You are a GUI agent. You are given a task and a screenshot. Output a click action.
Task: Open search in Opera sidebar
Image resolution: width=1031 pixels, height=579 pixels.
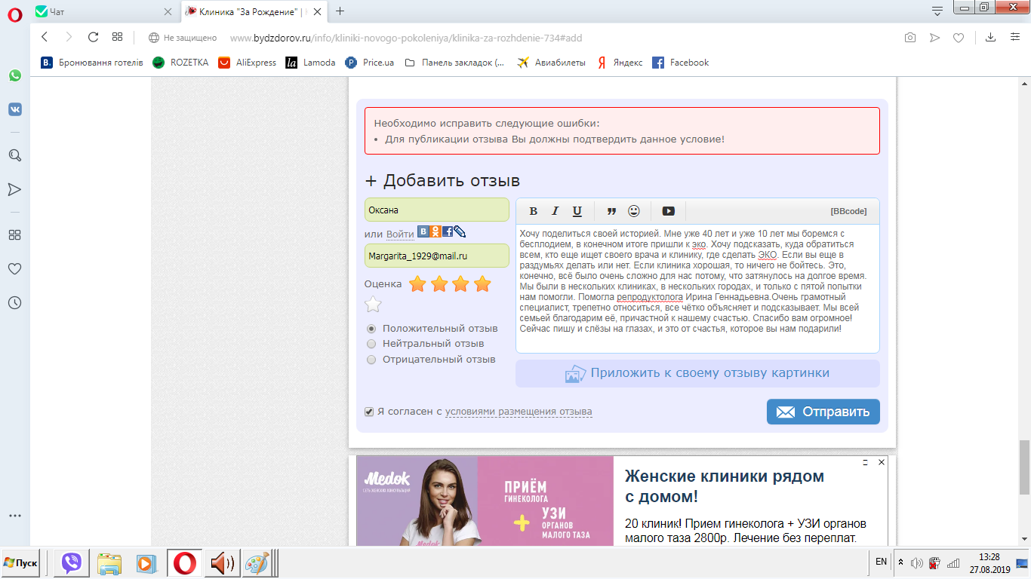(14, 155)
